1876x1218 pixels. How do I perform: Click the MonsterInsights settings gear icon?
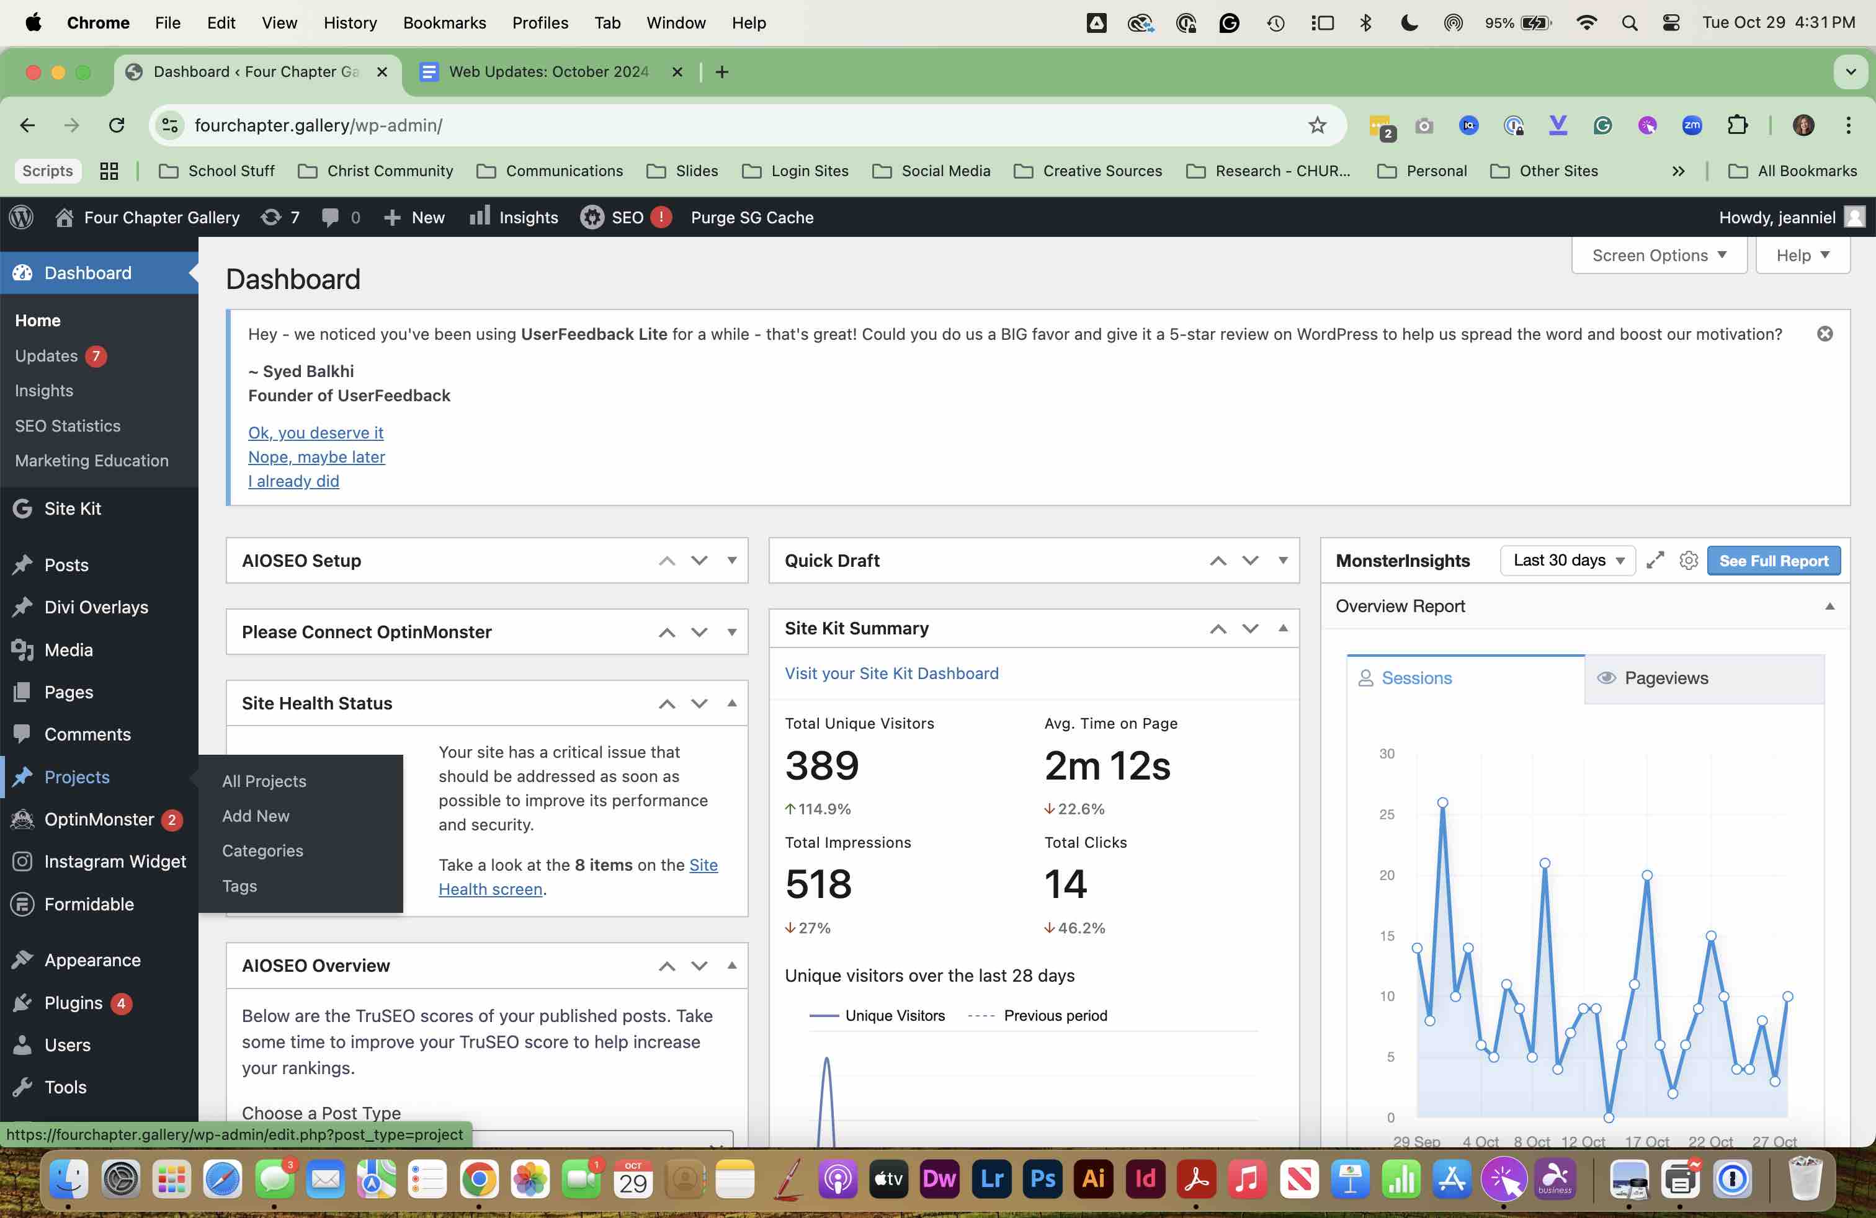[x=1689, y=560]
